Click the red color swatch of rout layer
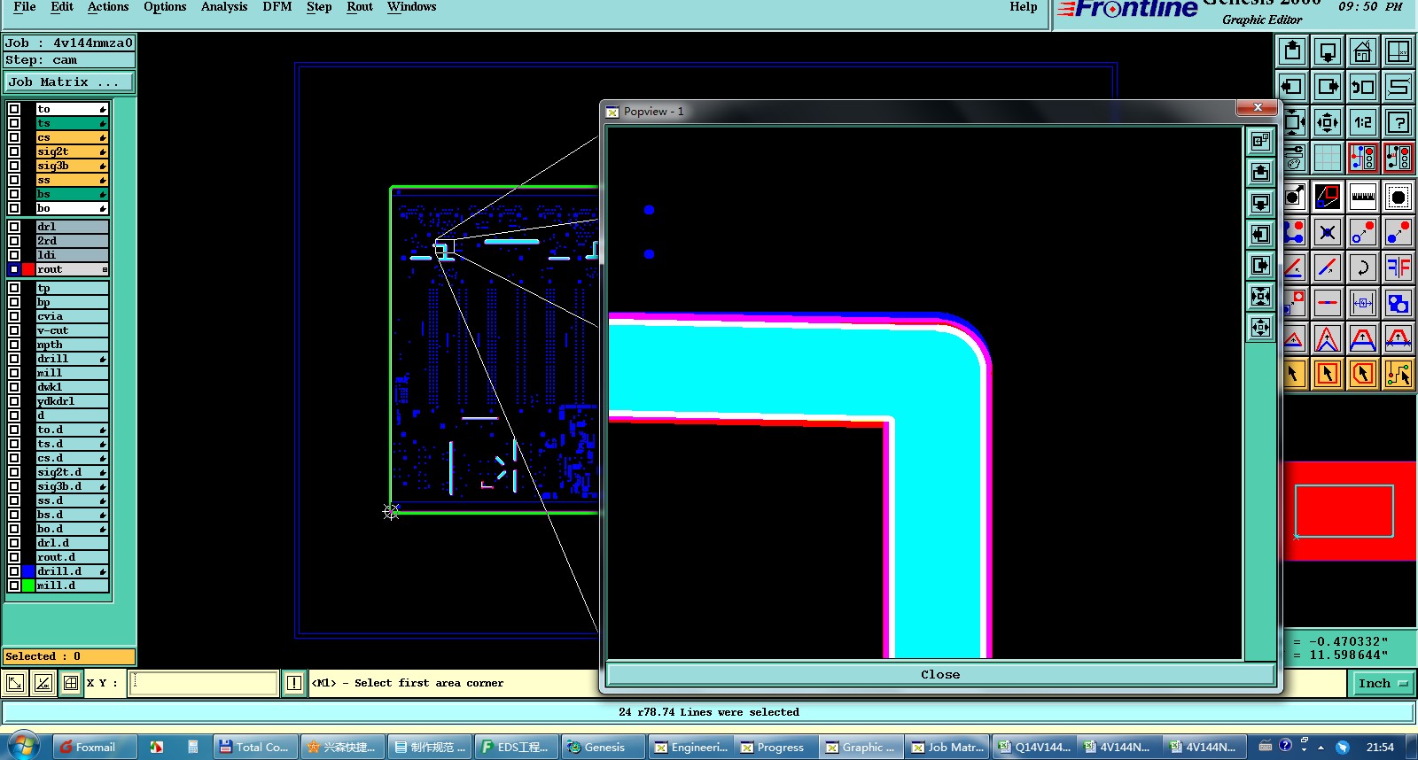Screen dimensions: 1418x760 tap(28, 269)
